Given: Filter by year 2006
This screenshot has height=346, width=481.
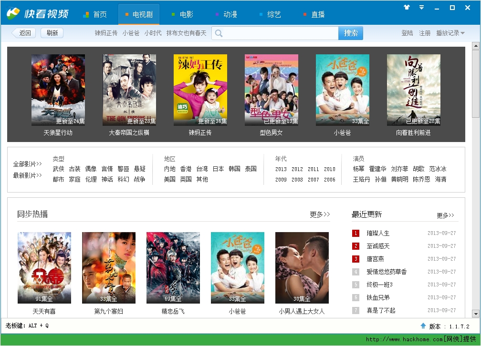Looking at the screenshot, I should click(330, 180).
